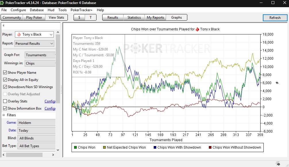Click the spade icon in chart title
This screenshot has width=289, height=167.
pos(197,29)
